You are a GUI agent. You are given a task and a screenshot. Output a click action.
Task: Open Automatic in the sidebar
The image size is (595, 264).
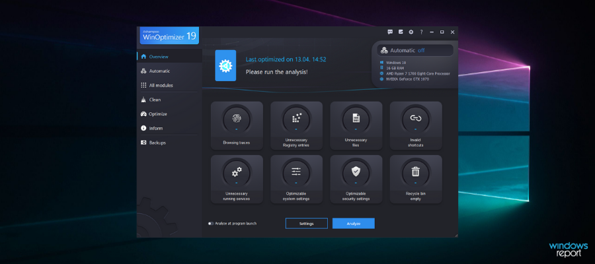point(169,71)
